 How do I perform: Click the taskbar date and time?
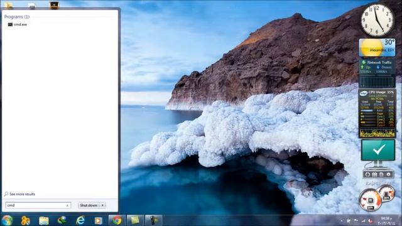tap(386, 220)
